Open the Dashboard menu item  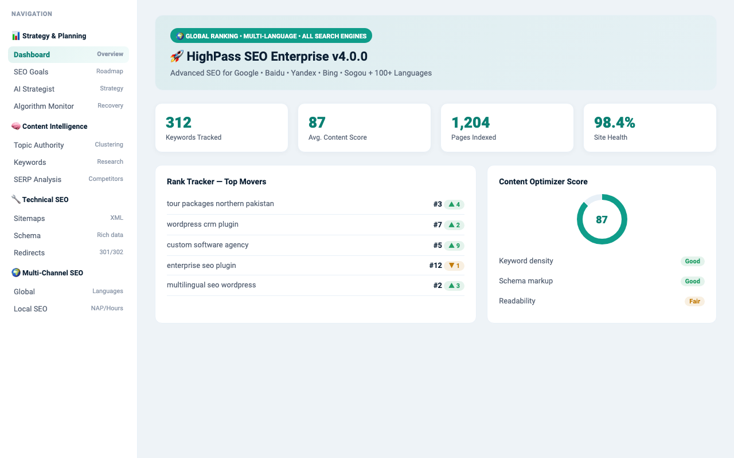(68, 54)
